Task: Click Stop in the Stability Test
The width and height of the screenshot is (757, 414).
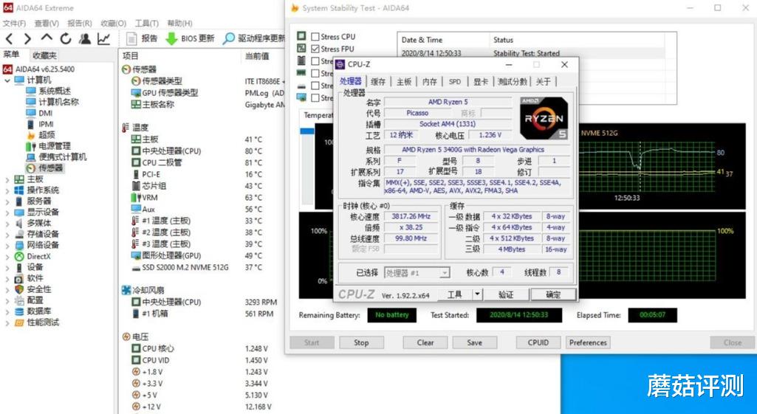Action: point(361,342)
